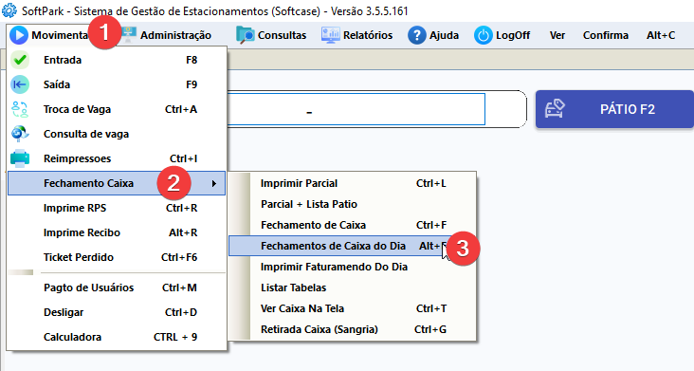694x371 pixels.
Task: Click the blue arrow Saída icon
Action: pyautogui.click(x=20, y=84)
